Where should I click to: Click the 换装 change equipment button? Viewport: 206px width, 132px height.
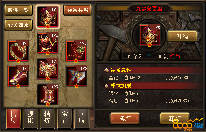point(125,118)
